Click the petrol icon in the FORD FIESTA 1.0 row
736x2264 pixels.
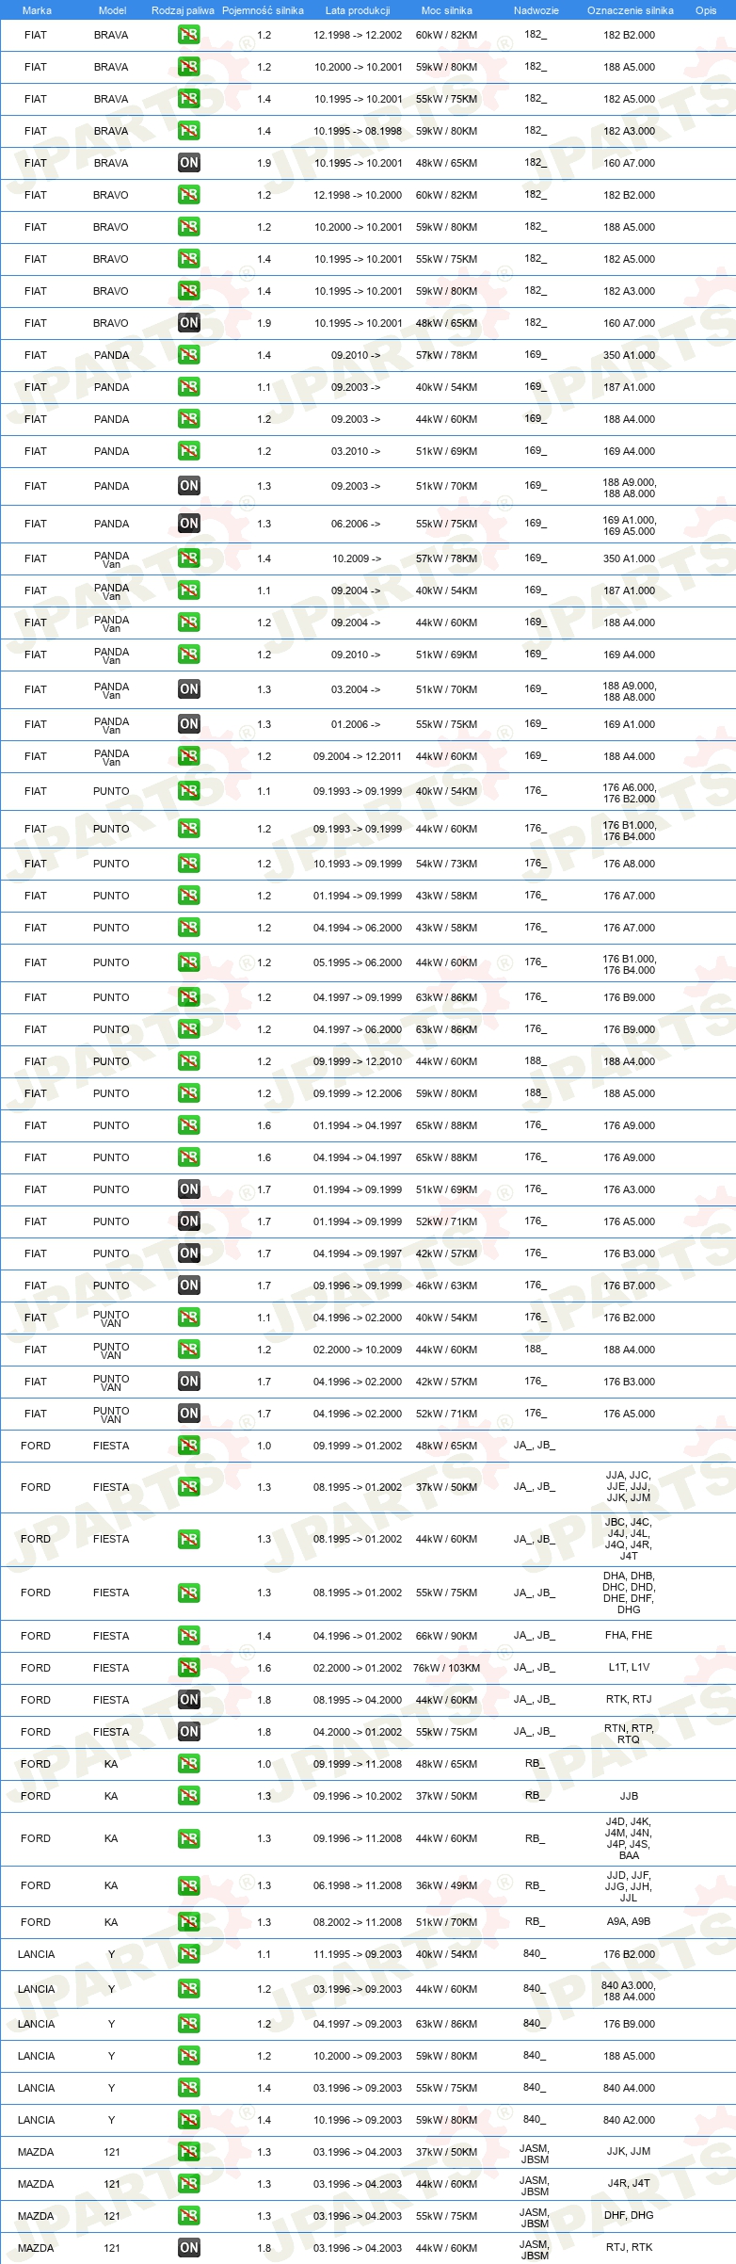pos(189,1446)
